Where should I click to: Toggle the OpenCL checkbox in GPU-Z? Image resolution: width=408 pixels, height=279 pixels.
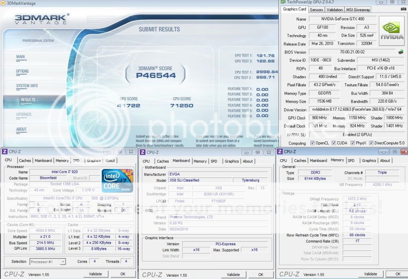[x=313, y=143]
